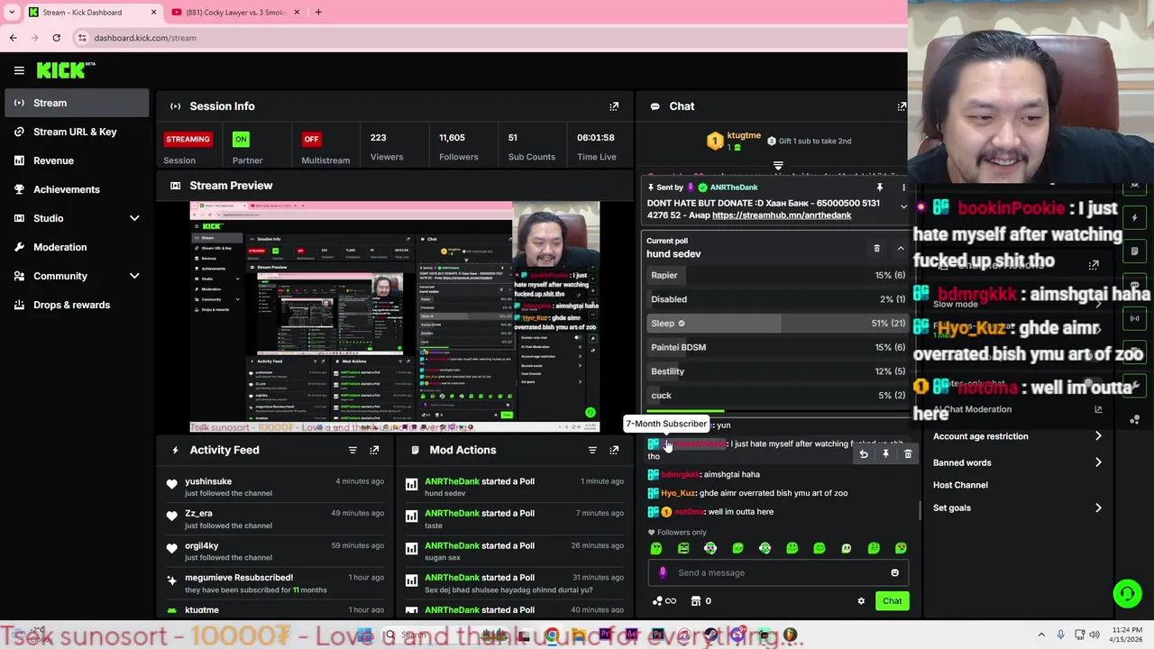1154x649 pixels.
Task: Open Stream URL & Key page
Action: point(77,132)
